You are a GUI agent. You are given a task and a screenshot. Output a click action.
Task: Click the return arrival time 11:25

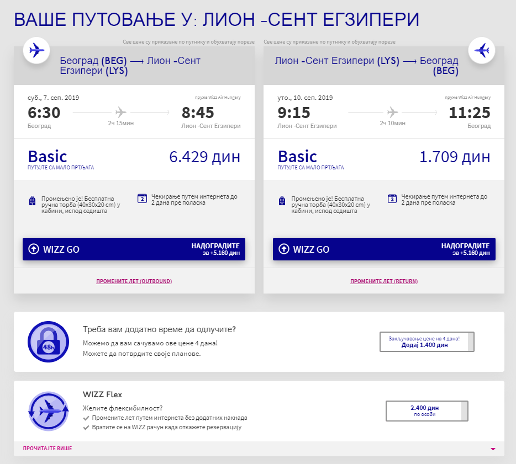pos(470,113)
